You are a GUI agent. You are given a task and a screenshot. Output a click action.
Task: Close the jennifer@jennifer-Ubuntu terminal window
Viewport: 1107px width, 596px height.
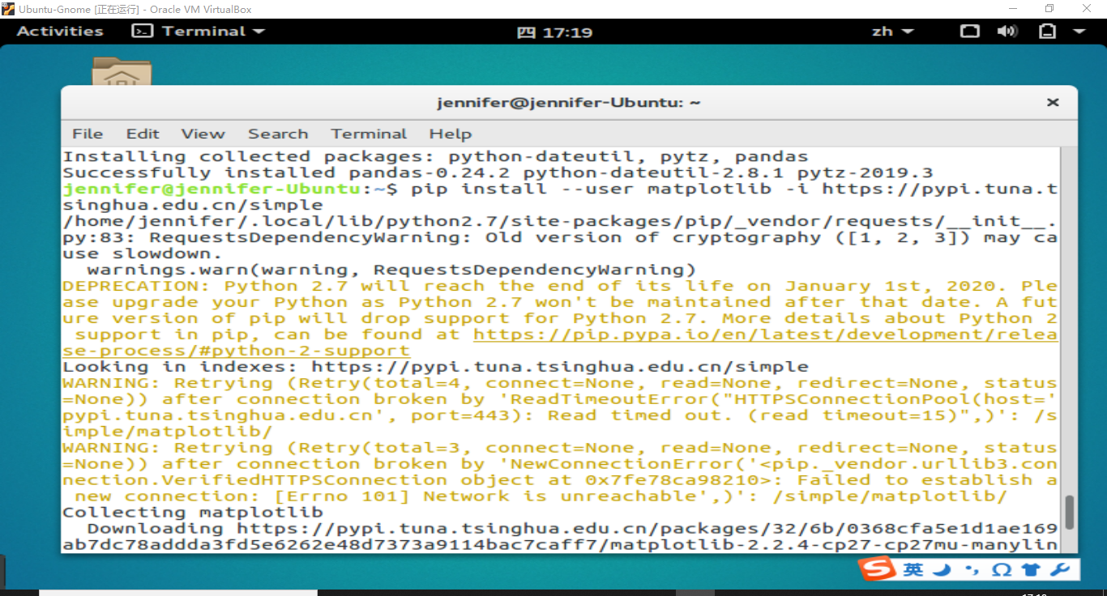1053,103
